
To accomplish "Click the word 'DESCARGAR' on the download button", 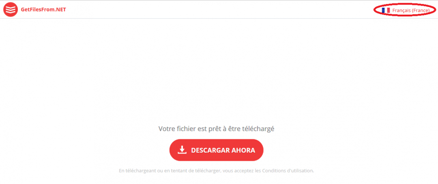I will click(x=210, y=150).
